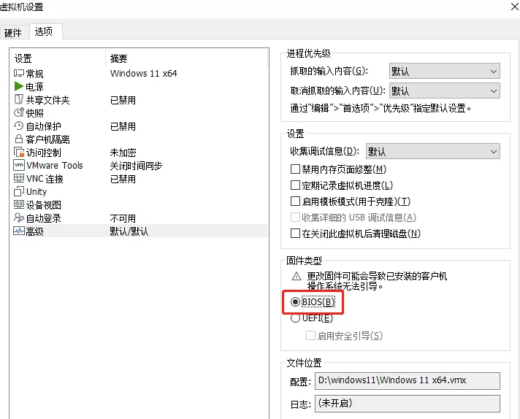This screenshot has width=520, height=419.
Task: Click the 设置 column header
Action: (x=58, y=58)
